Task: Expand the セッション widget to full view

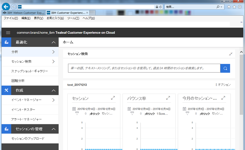Action: point(113,98)
